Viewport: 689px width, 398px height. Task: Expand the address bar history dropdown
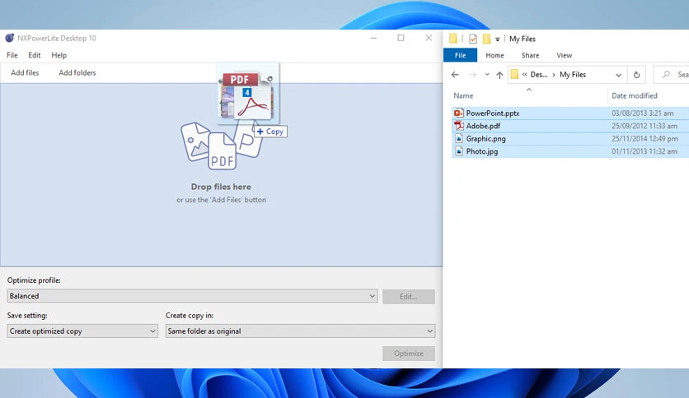coord(618,75)
